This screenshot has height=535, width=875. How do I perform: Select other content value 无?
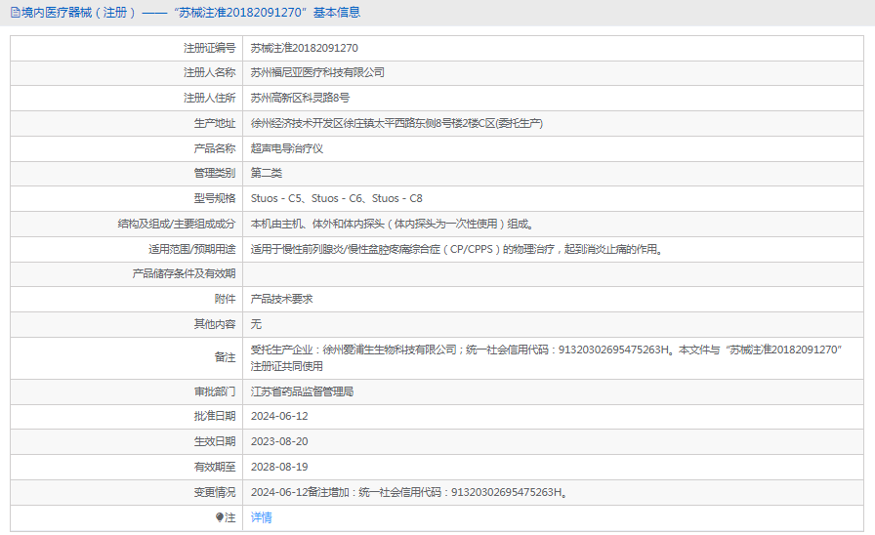tap(256, 324)
